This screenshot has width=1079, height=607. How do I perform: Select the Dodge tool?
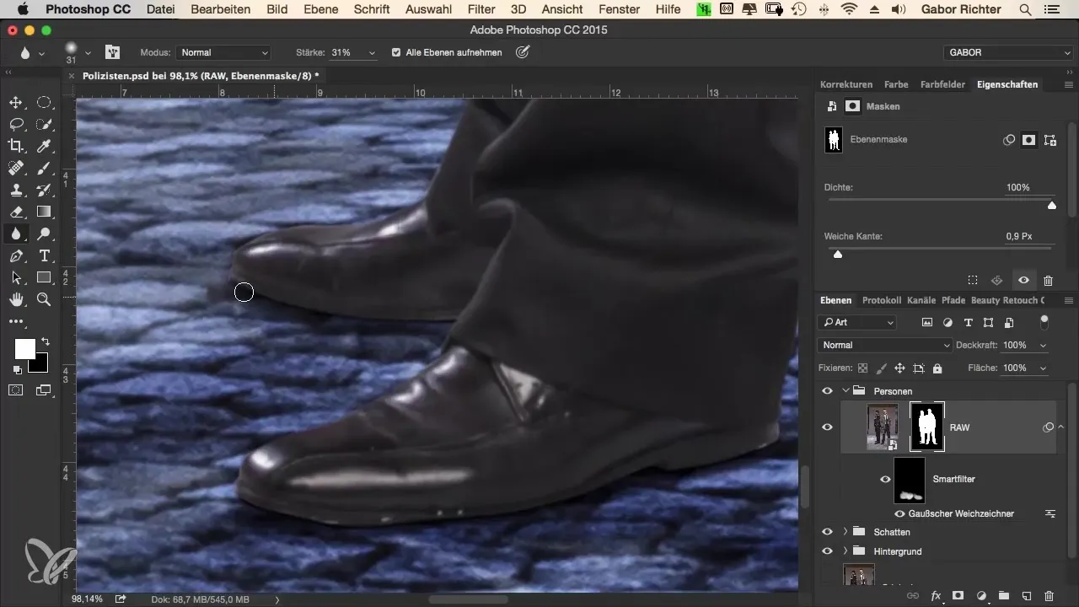[x=44, y=234]
